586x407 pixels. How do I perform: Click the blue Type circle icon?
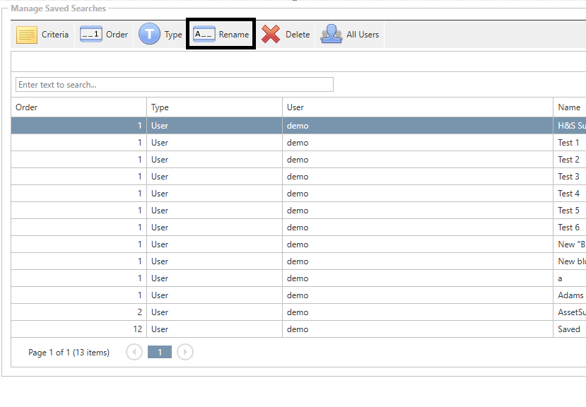[x=149, y=35]
